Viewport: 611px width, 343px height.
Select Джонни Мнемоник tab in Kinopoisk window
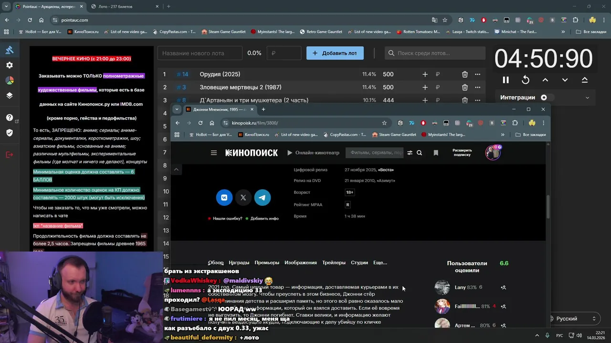pyautogui.click(x=220, y=109)
